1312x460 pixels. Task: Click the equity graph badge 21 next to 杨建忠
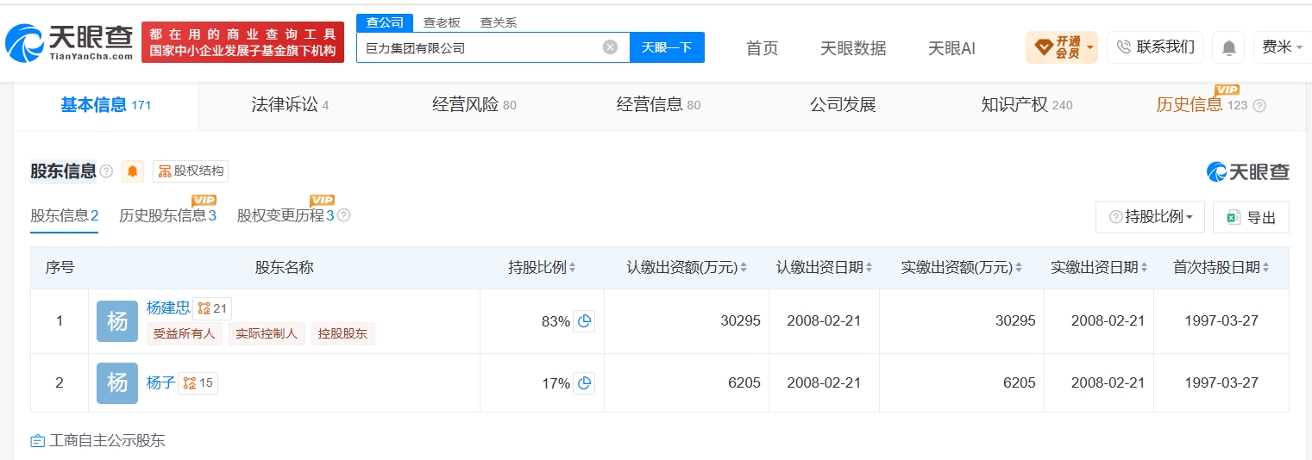pos(212,308)
